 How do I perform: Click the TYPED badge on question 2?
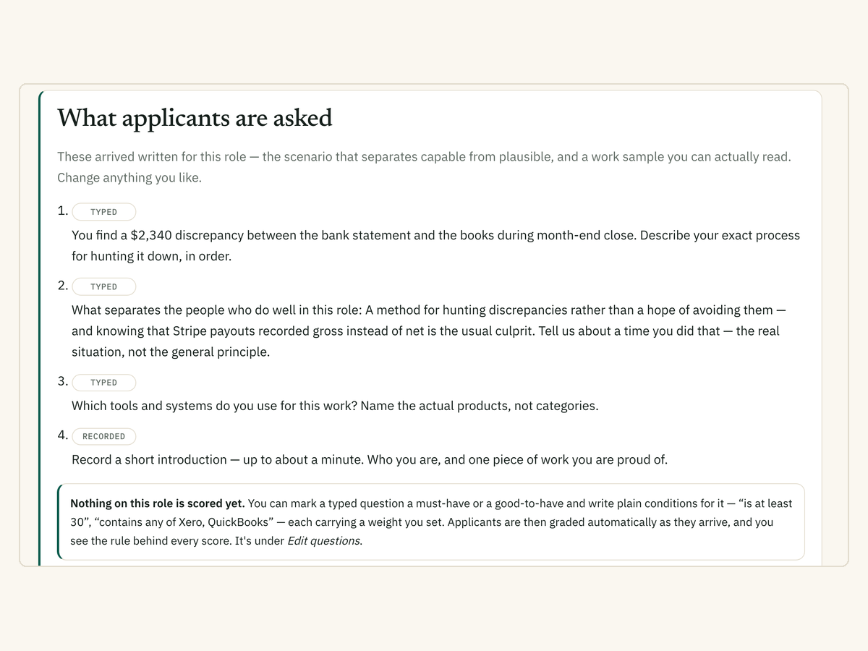[x=104, y=287]
